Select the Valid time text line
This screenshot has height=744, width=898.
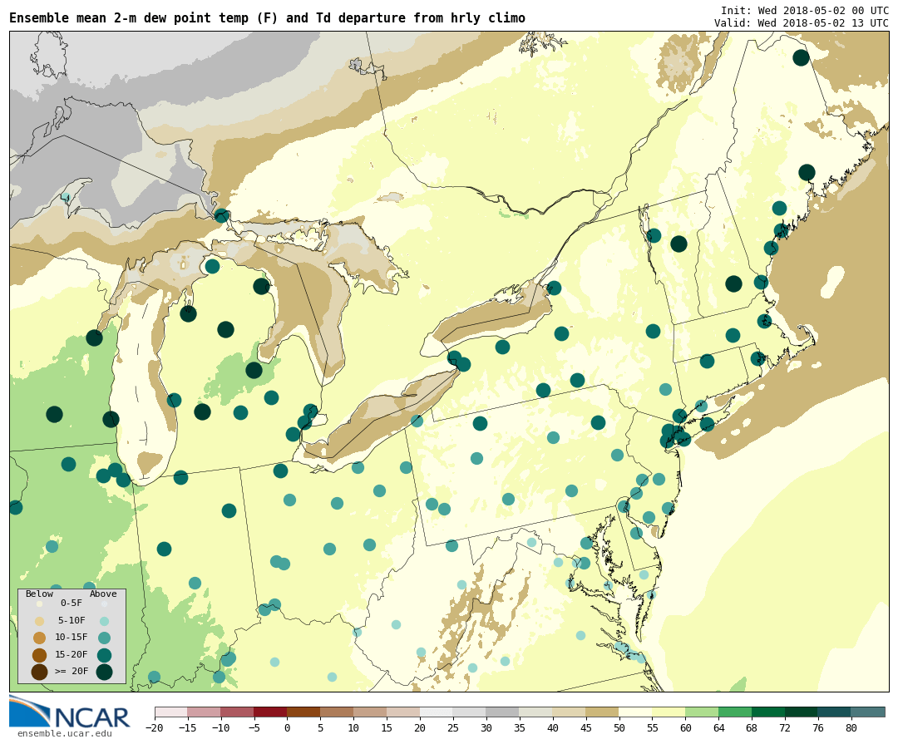point(801,22)
